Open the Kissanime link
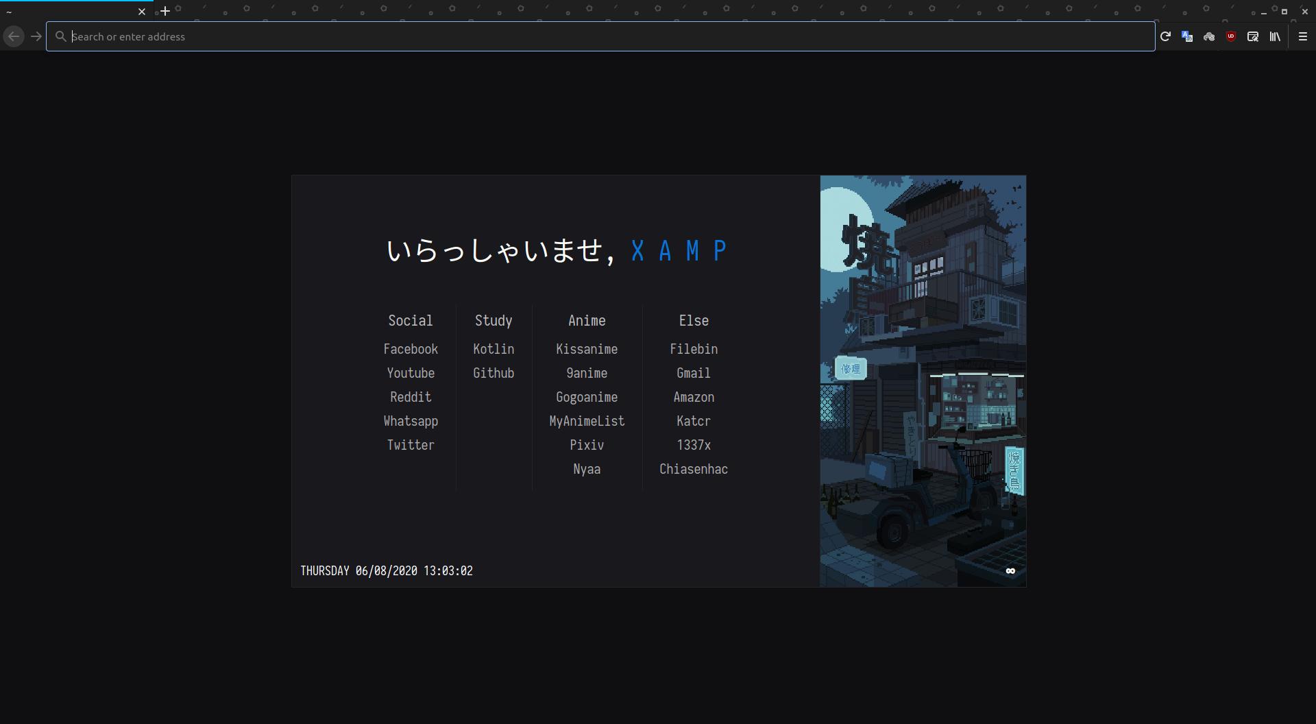Image resolution: width=1316 pixels, height=724 pixels. click(x=587, y=349)
